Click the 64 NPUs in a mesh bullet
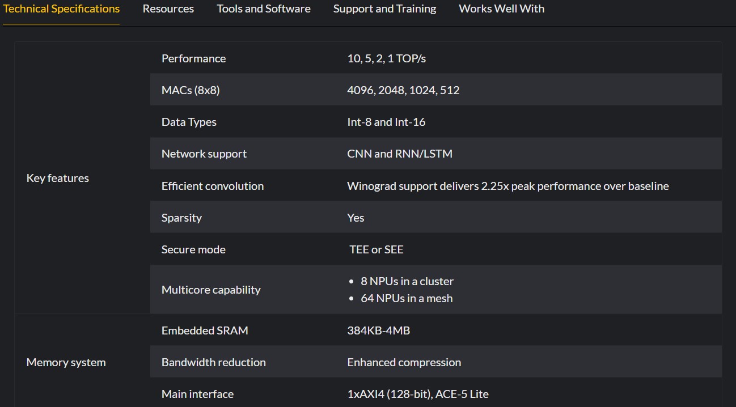736x407 pixels. (x=407, y=298)
